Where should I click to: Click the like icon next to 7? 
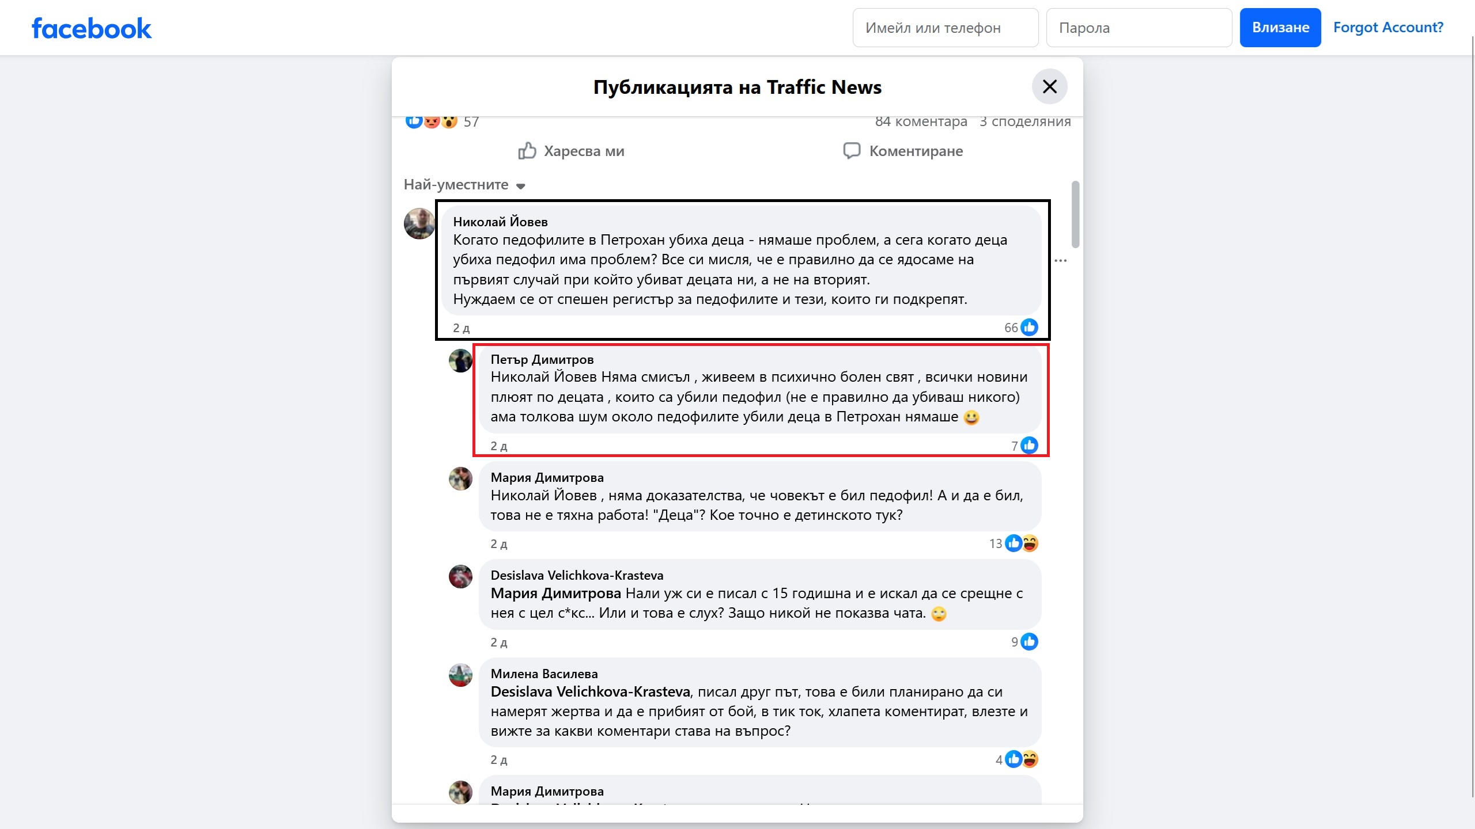(1029, 446)
